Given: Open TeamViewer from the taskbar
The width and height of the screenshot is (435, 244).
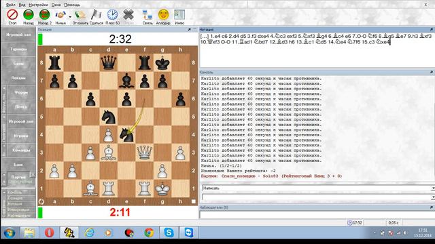Looking at the screenshot, I should [189, 232].
